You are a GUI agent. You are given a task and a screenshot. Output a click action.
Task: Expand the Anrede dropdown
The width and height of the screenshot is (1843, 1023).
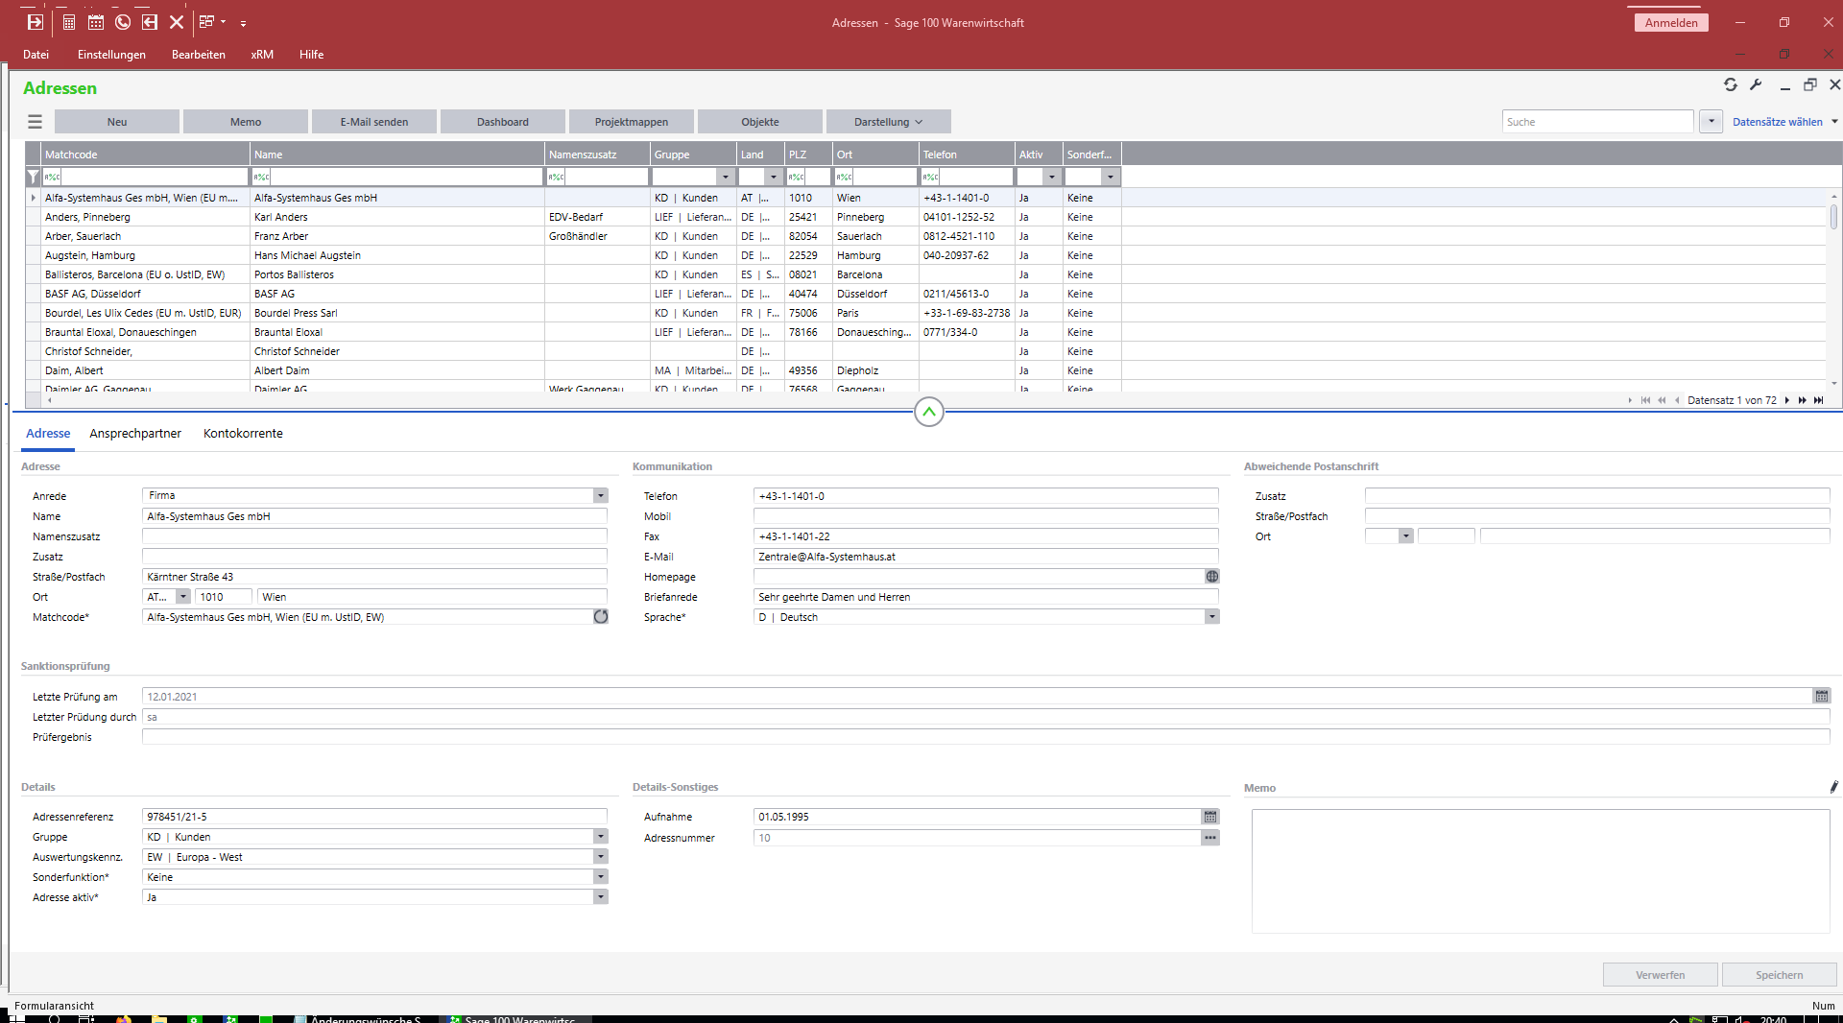[x=601, y=496]
